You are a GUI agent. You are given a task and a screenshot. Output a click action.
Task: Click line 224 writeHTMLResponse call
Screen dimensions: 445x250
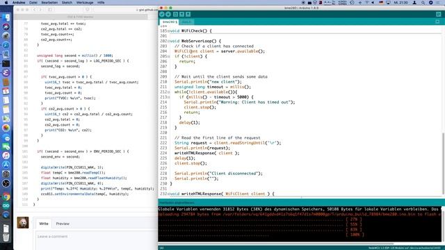click(x=207, y=153)
